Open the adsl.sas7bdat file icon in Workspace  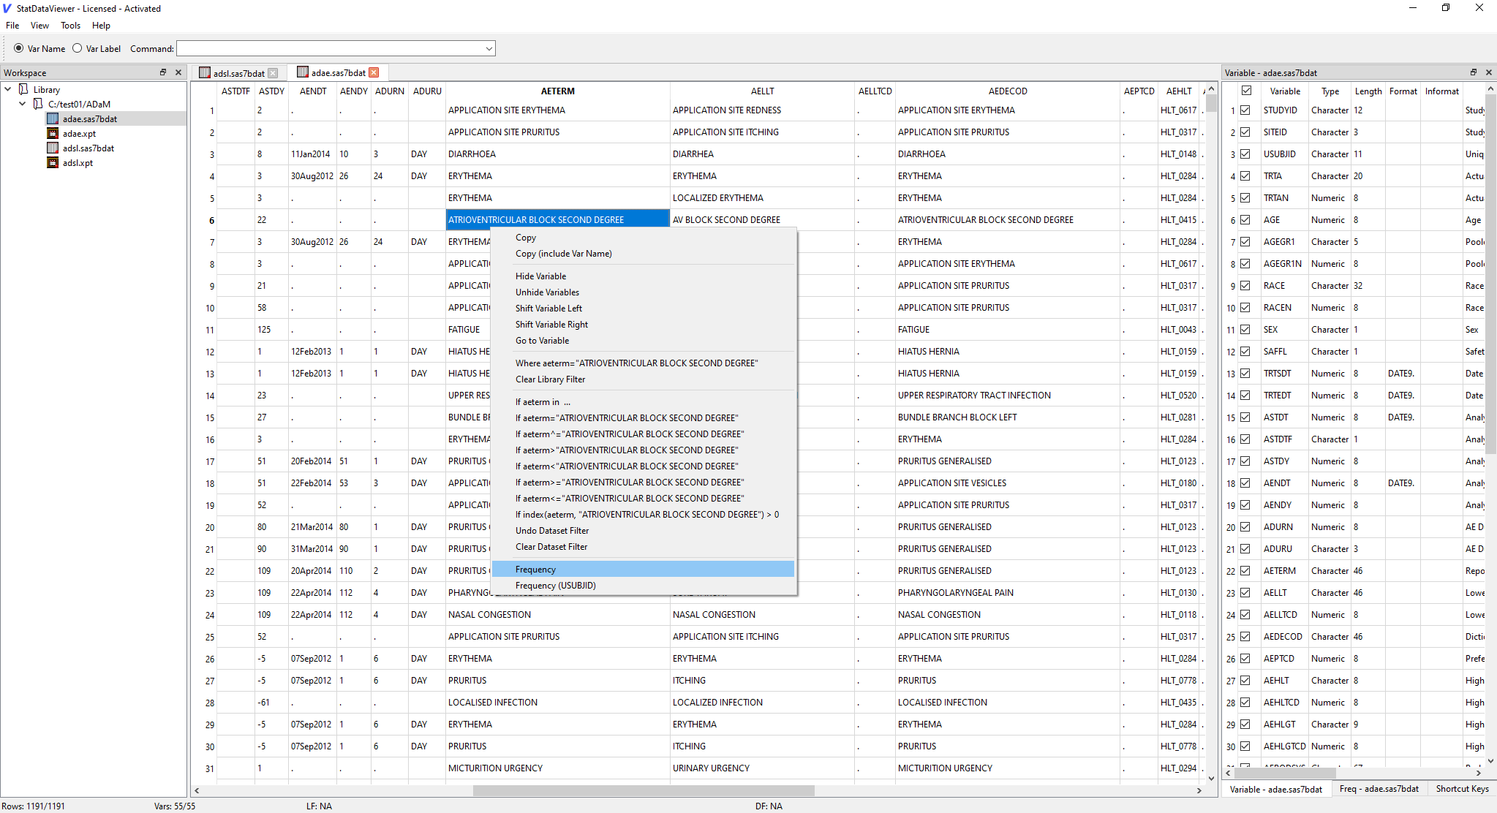coord(53,148)
